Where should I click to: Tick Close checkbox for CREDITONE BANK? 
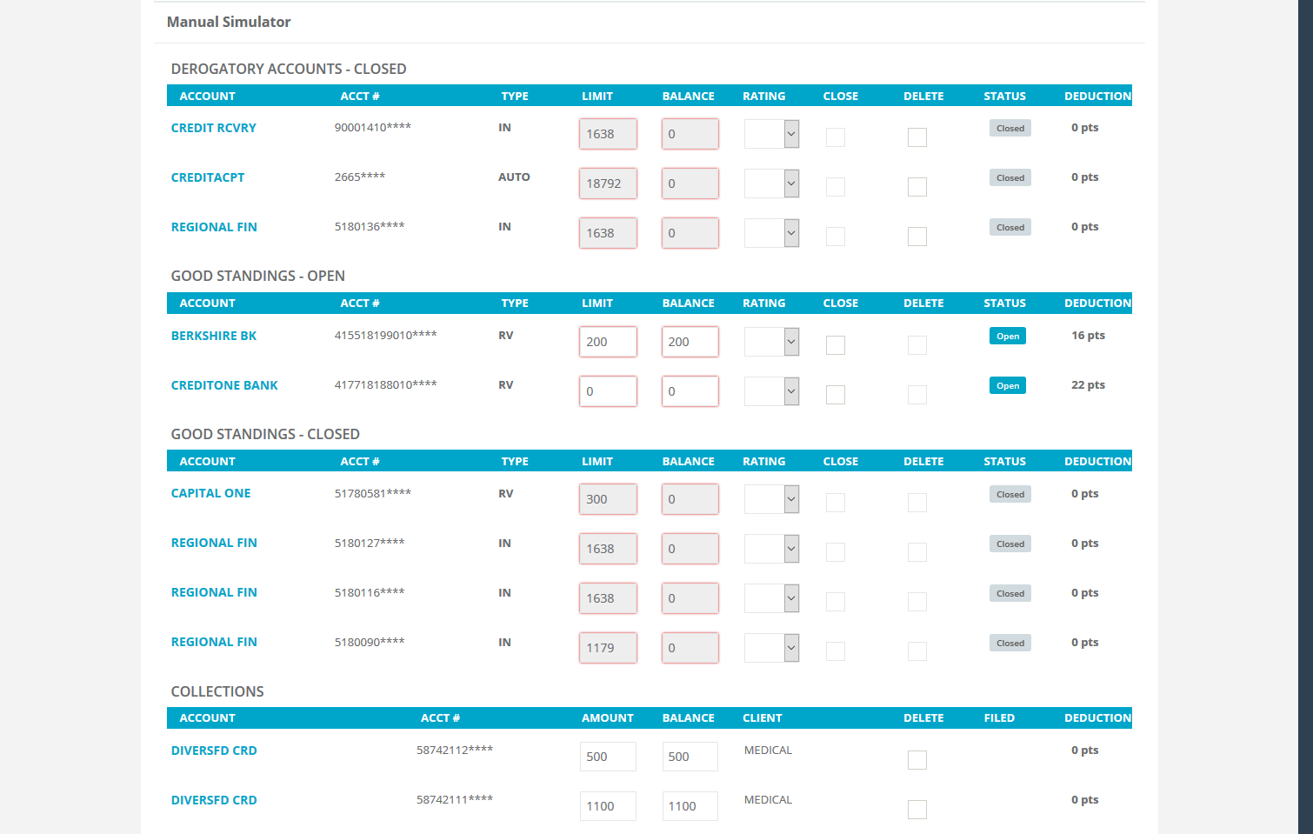[836, 395]
